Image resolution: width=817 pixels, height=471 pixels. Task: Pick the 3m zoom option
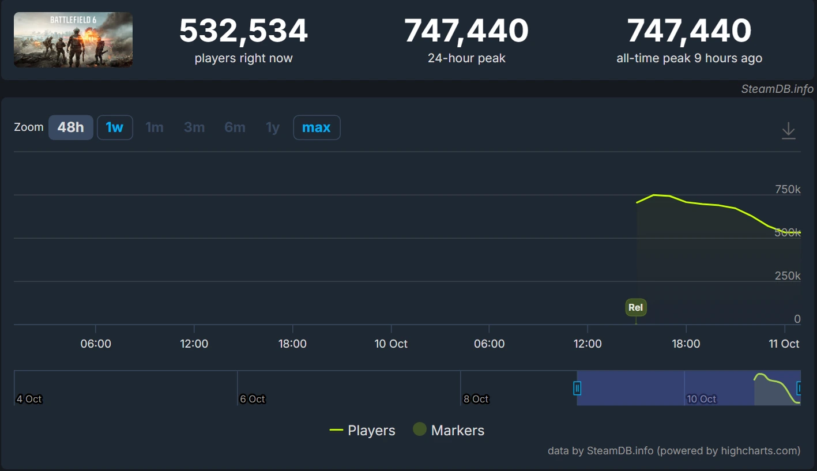tap(194, 127)
